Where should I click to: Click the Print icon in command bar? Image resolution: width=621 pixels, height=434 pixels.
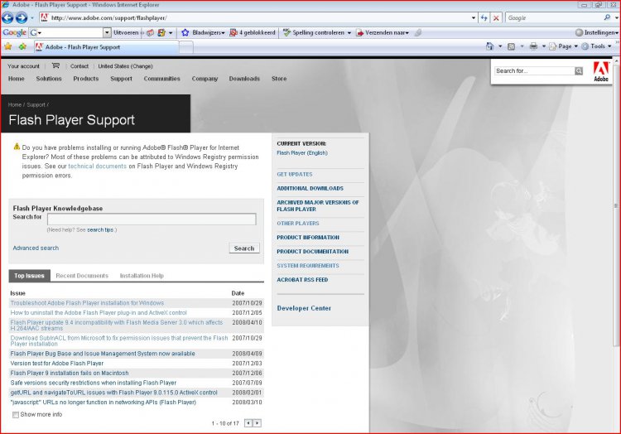(533, 46)
